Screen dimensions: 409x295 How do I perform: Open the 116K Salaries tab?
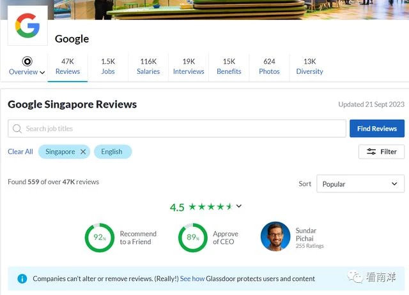[148, 67]
